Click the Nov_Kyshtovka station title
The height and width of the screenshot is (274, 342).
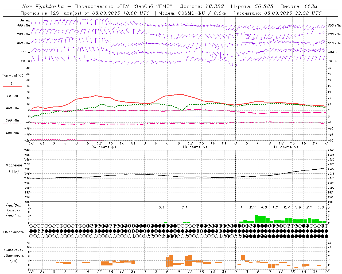(x=43, y=6)
